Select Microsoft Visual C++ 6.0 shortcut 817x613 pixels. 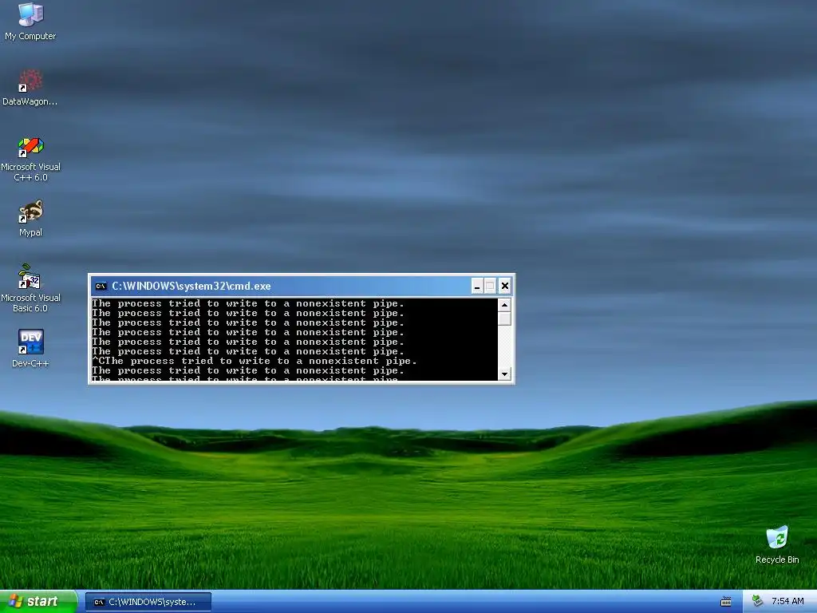(30, 159)
